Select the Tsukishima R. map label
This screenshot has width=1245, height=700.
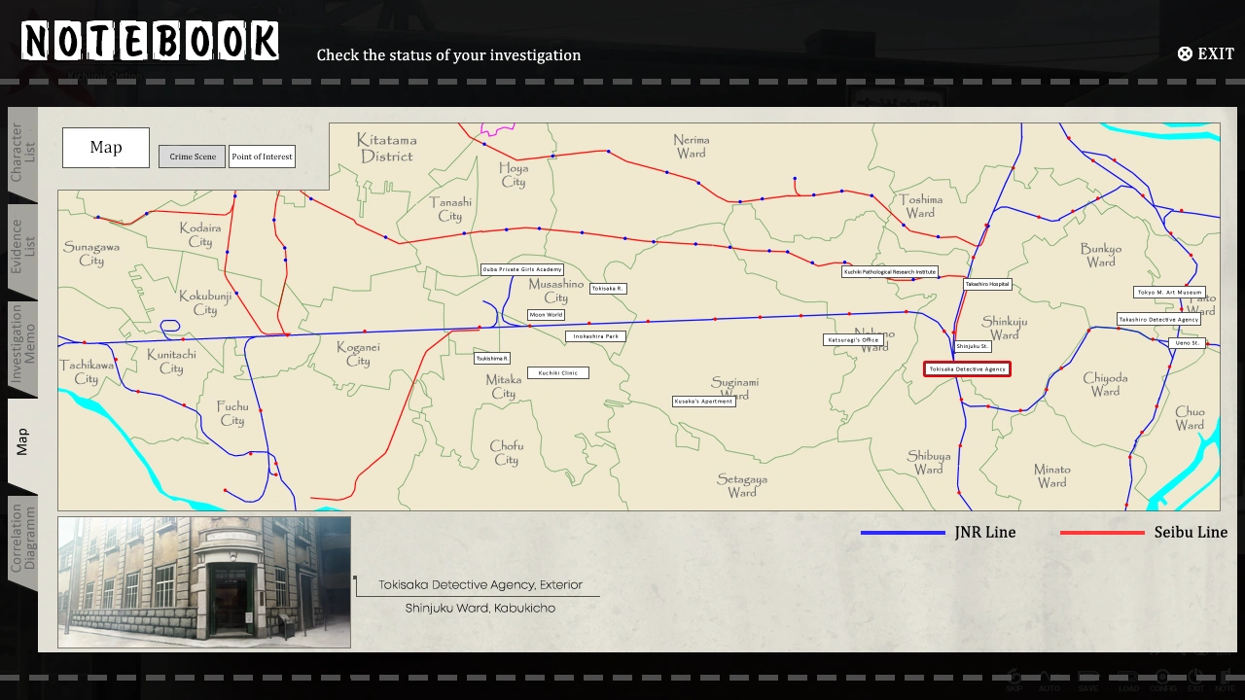tap(492, 359)
